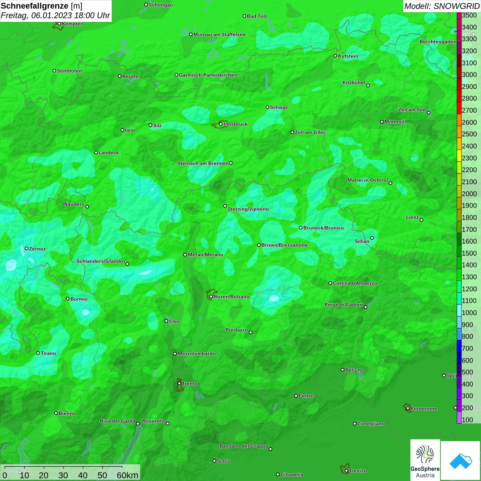The width and height of the screenshot is (481, 481).
Task: Select the Berchtesgaden label
Action: click(x=438, y=42)
